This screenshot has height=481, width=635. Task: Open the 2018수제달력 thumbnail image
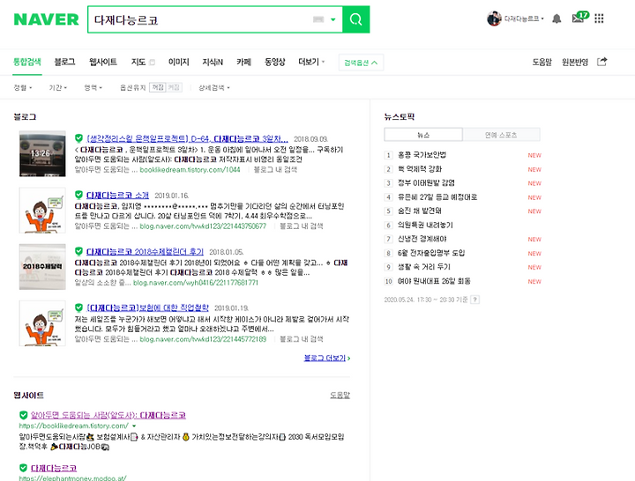click(x=42, y=267)
